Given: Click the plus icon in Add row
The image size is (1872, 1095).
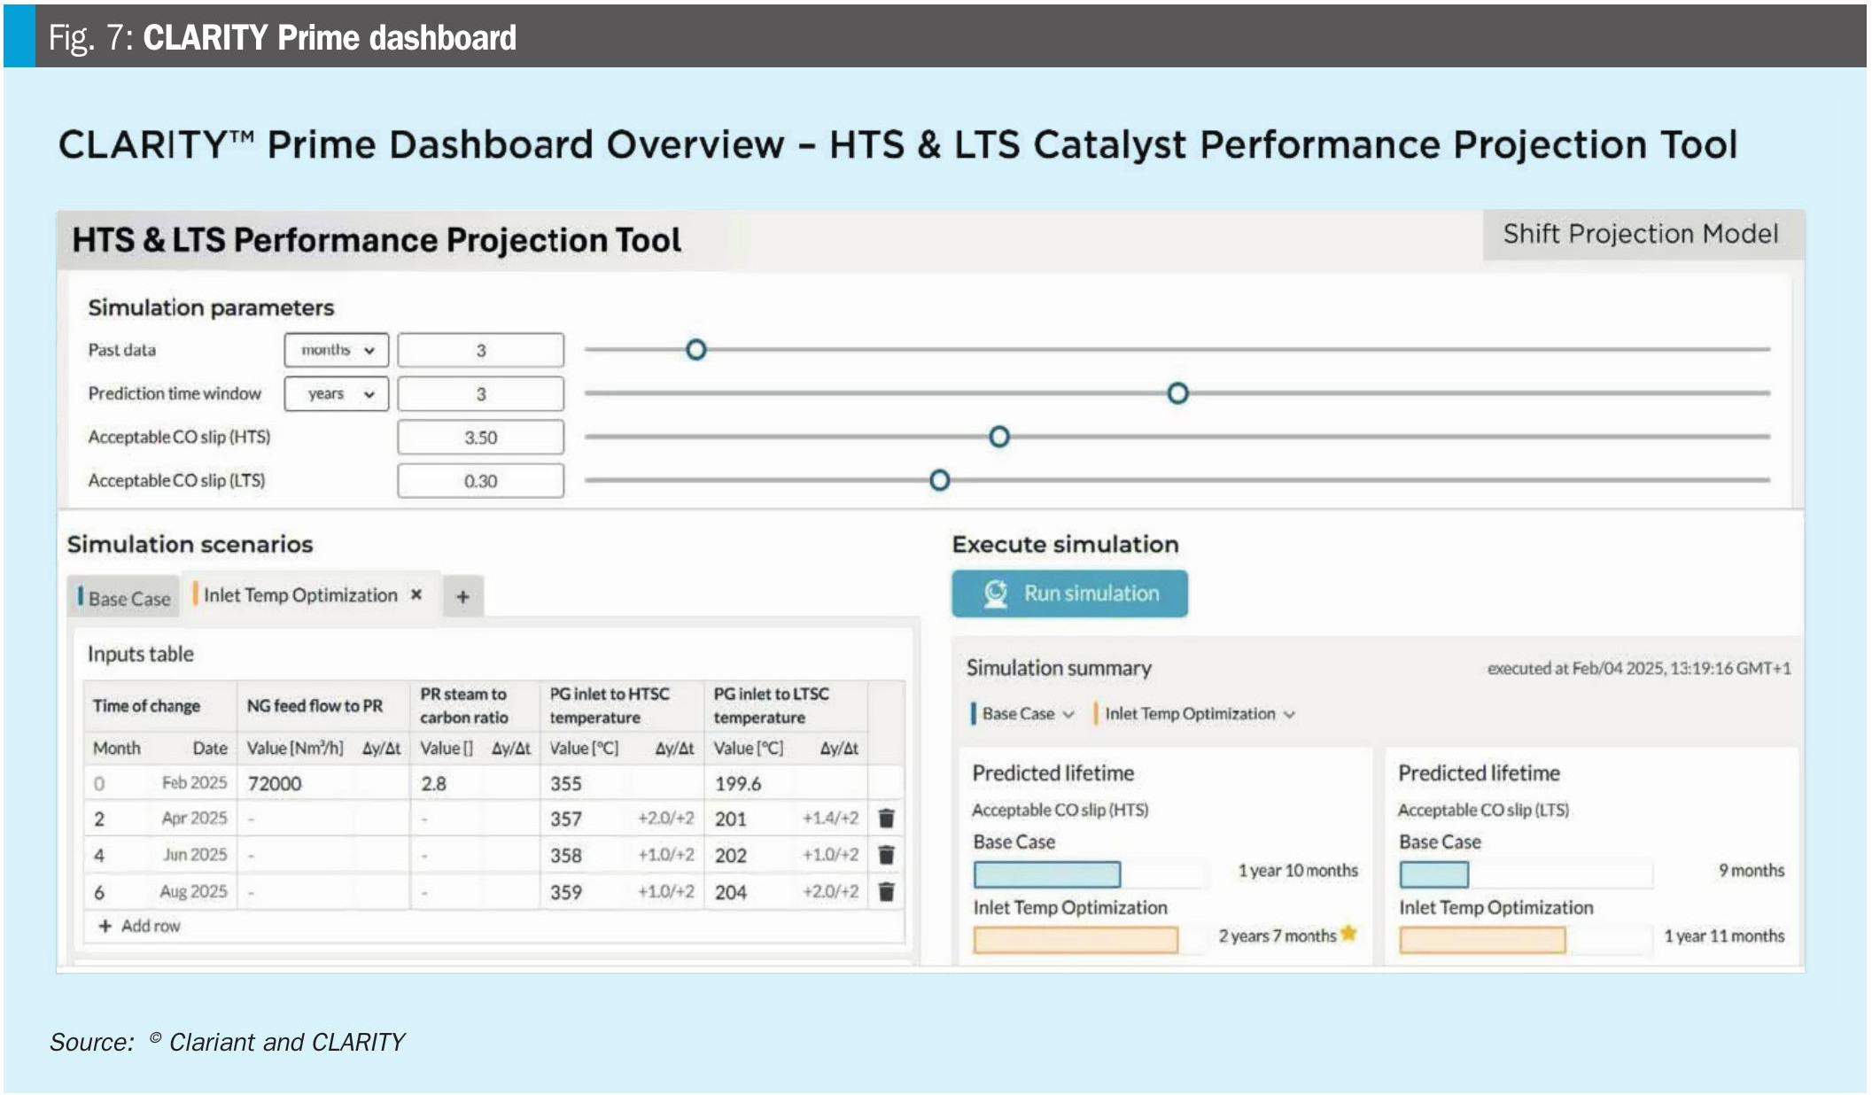Looking at the screenshot, I should click(105, 926).
